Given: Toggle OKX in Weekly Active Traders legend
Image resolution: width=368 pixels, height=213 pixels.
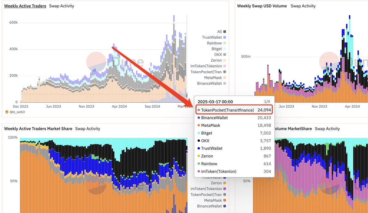Looking at the screenshot, I should (220, 55).
